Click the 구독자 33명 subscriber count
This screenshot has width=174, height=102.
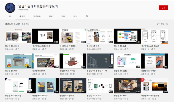click(23, 10)
